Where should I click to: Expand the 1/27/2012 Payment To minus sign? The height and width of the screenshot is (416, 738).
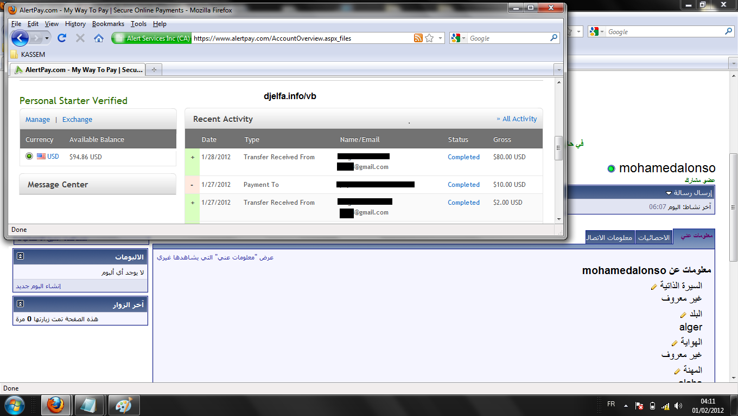tap(192, 185)
